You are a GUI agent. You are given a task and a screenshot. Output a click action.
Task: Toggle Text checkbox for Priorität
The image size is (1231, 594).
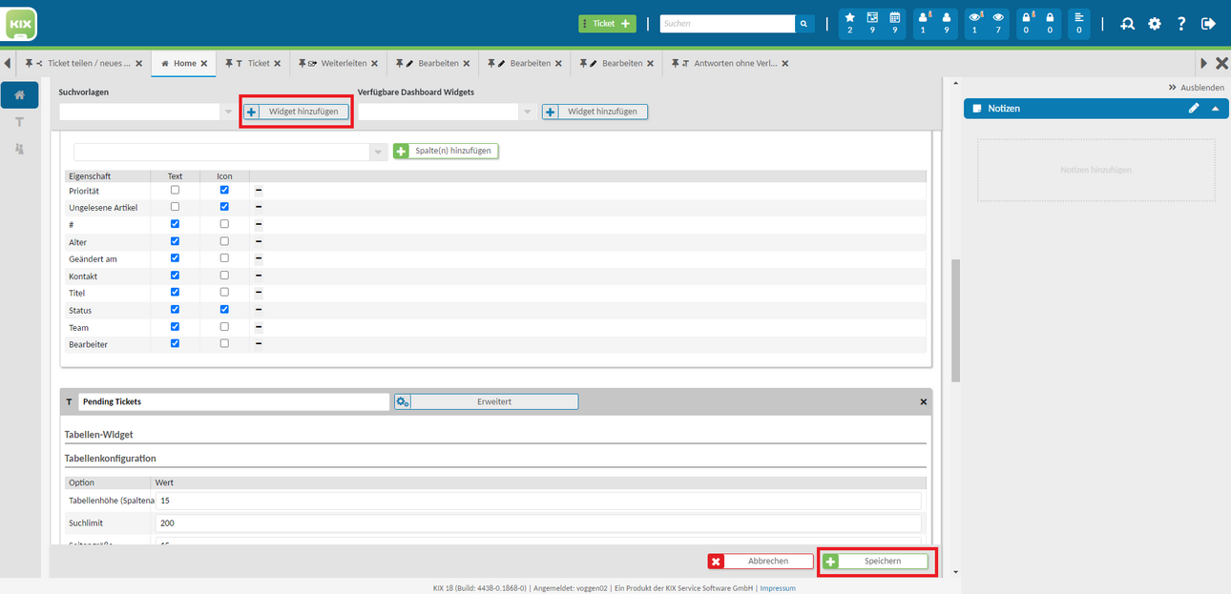point(175,190)
